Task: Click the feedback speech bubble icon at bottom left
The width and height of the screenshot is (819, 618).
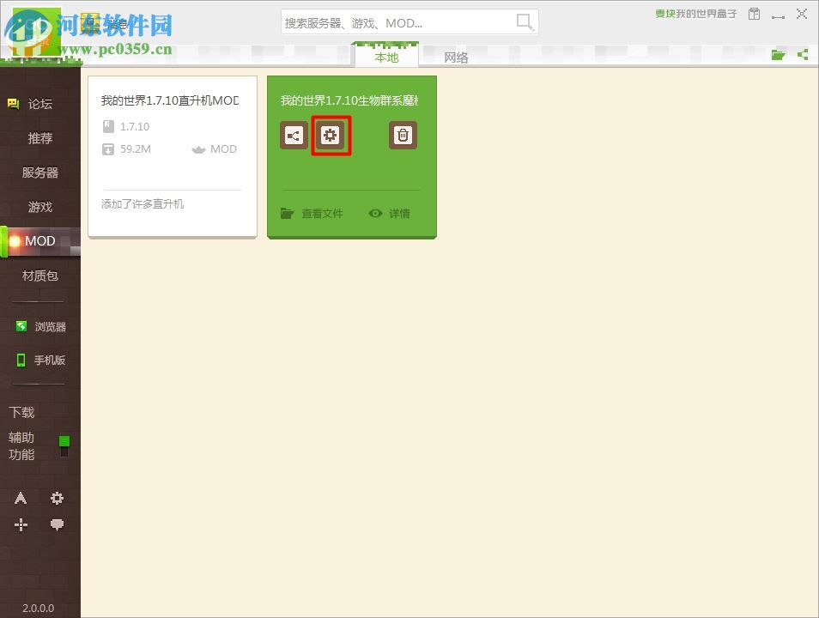Action: pyautogui.click(x=57, y=524)
